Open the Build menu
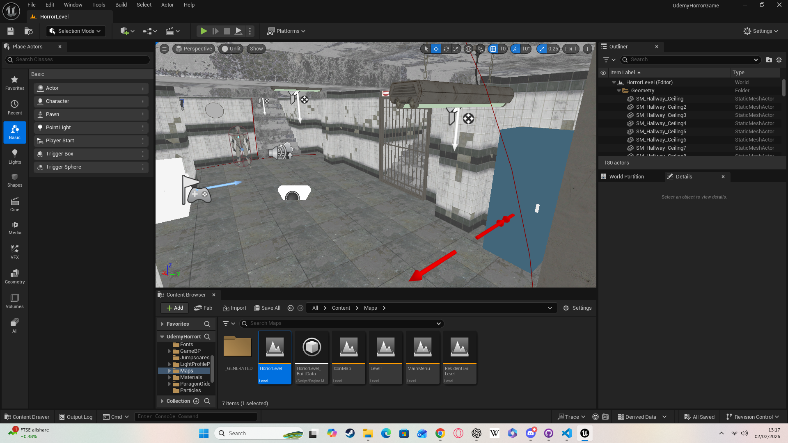Screen dimensions: 788x443 [121, 5]
